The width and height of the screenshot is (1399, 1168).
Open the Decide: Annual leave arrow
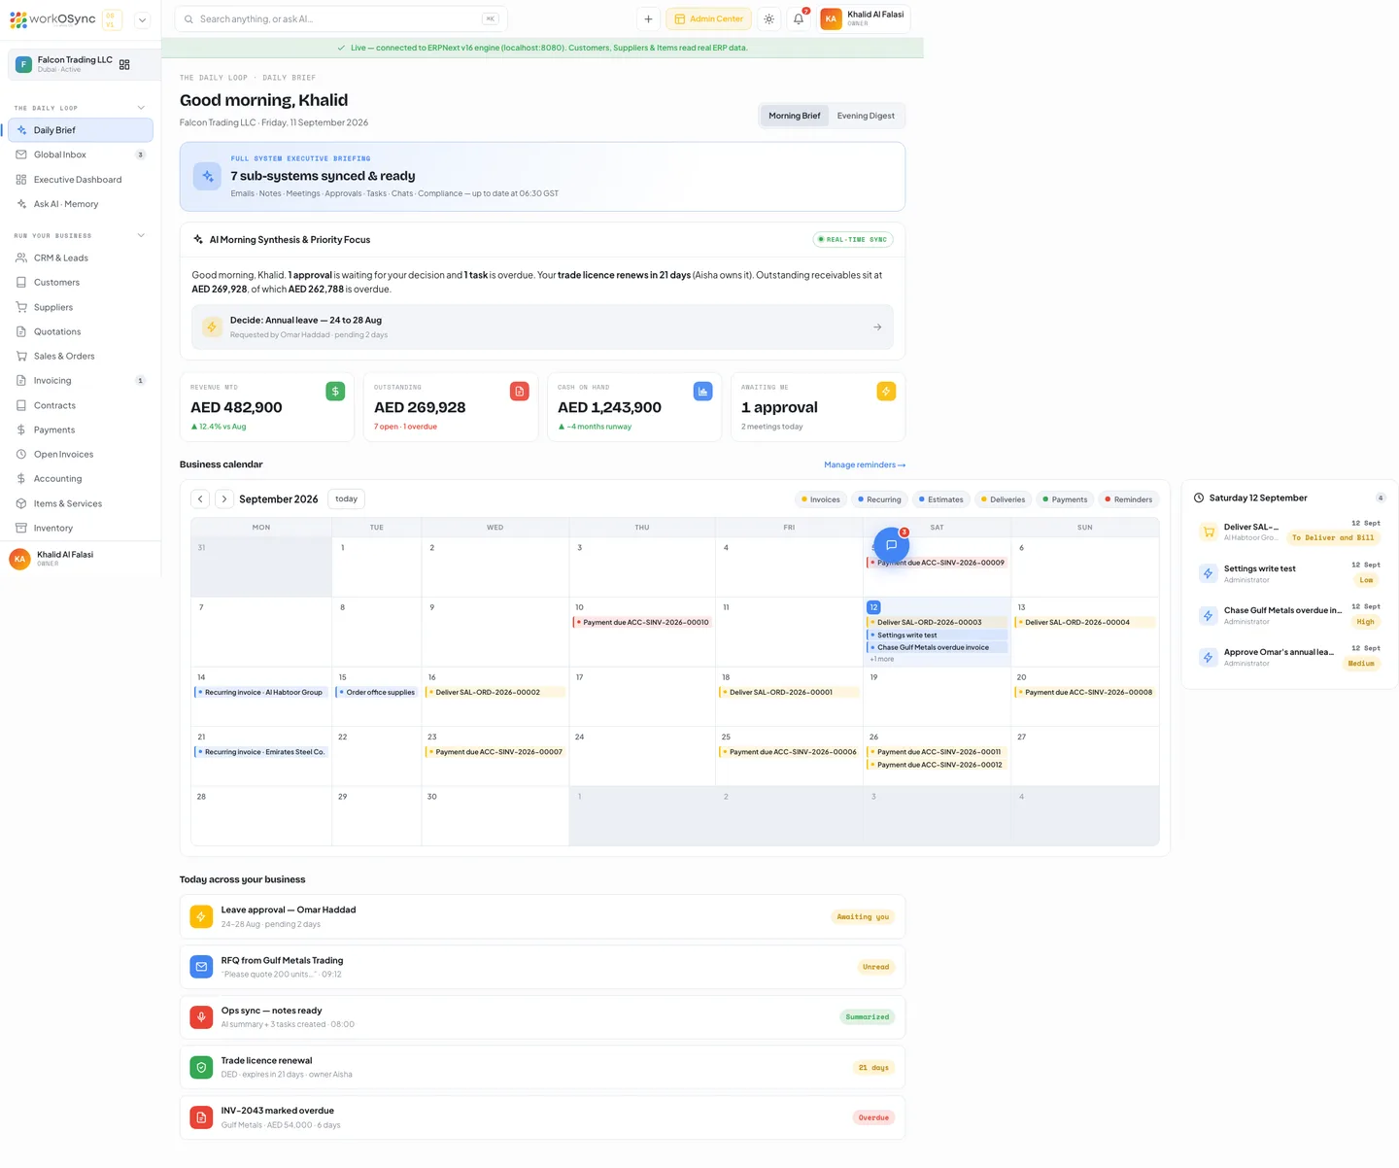[x=877, y=327]
